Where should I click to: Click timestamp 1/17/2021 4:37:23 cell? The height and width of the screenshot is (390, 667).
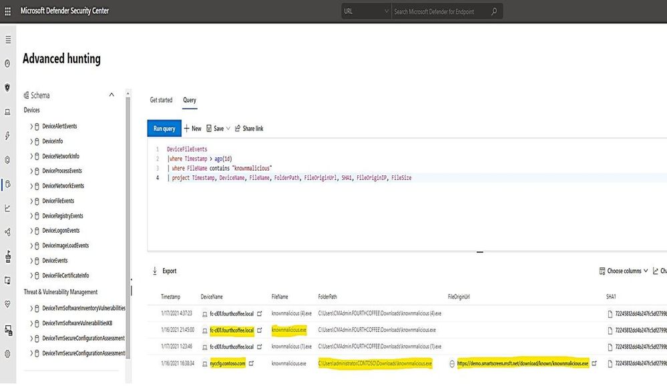(176, 313)
